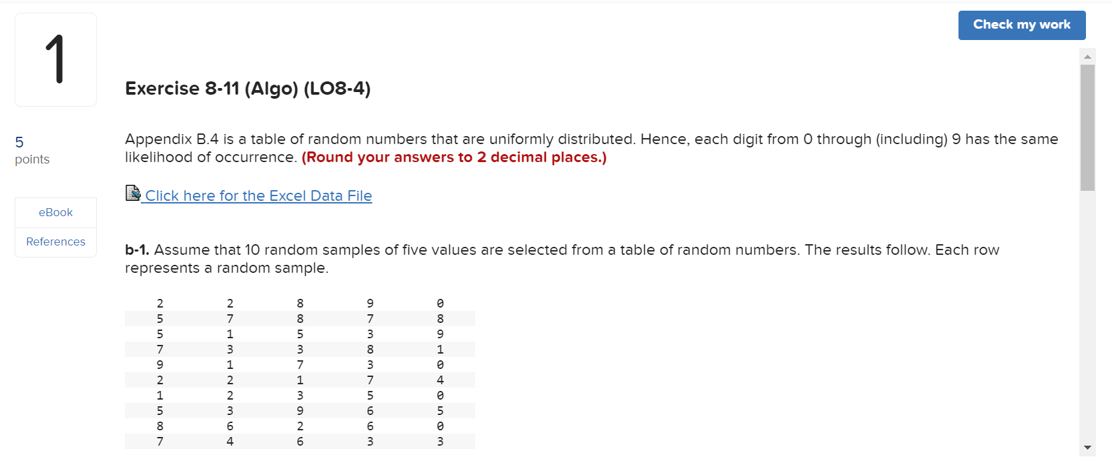1112x461 pixels.
Task: Select the question number 1 box
Action: tap(55, 59)
